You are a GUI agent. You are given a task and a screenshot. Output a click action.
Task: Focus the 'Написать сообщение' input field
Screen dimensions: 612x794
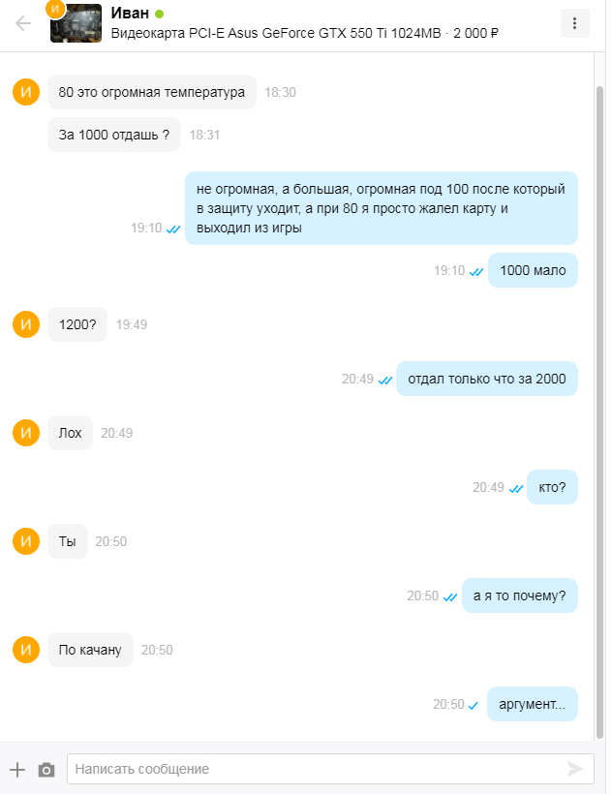(330, 769)
